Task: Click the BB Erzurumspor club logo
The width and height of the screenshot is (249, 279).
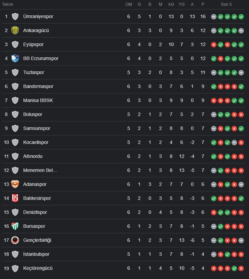Action: [15, 58]
